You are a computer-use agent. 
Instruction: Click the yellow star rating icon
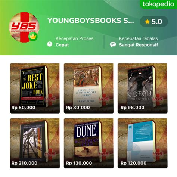click(147, 22)
